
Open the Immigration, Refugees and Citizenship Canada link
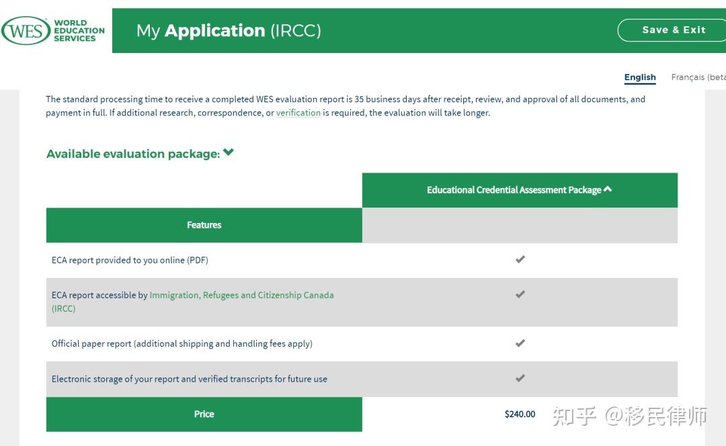[x=241, y=295]
